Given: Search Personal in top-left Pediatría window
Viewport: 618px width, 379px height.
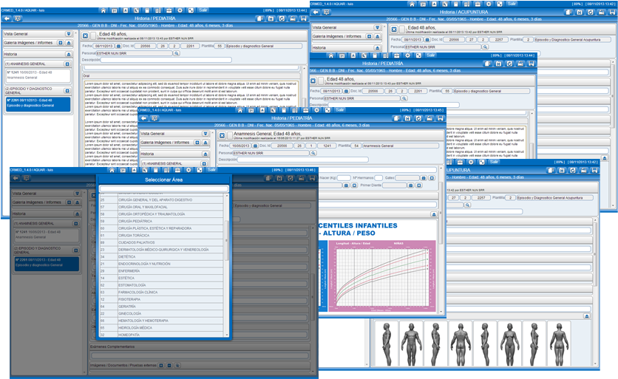Looking at the screenshot, I should tap(177, 53).
